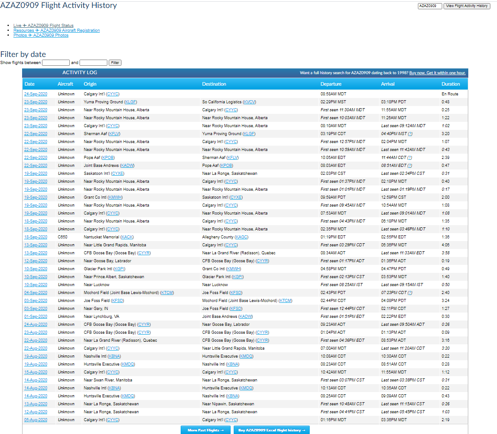The height and width of the screenshot is (434, 497).
Task: Click 'Near Lynchburg, VA' origin text
Action: pos(102,317)
